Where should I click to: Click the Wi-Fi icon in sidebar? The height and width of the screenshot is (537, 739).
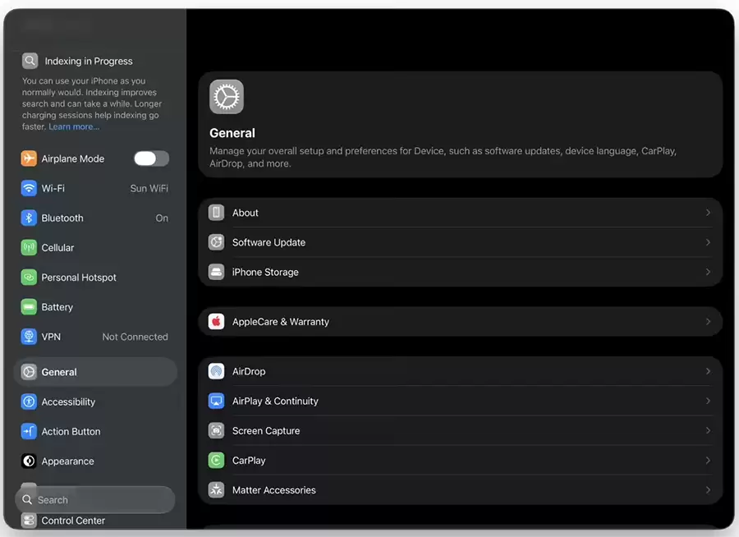point(29,188)
